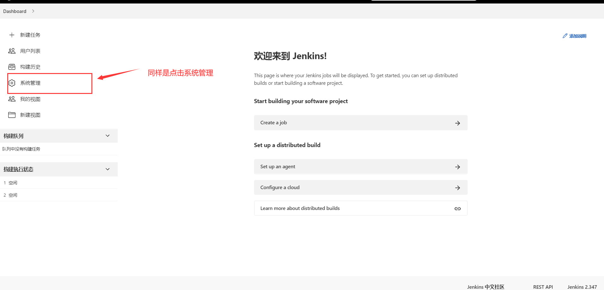Open 新建视图 from the sidebar

(x=30, y=115)
